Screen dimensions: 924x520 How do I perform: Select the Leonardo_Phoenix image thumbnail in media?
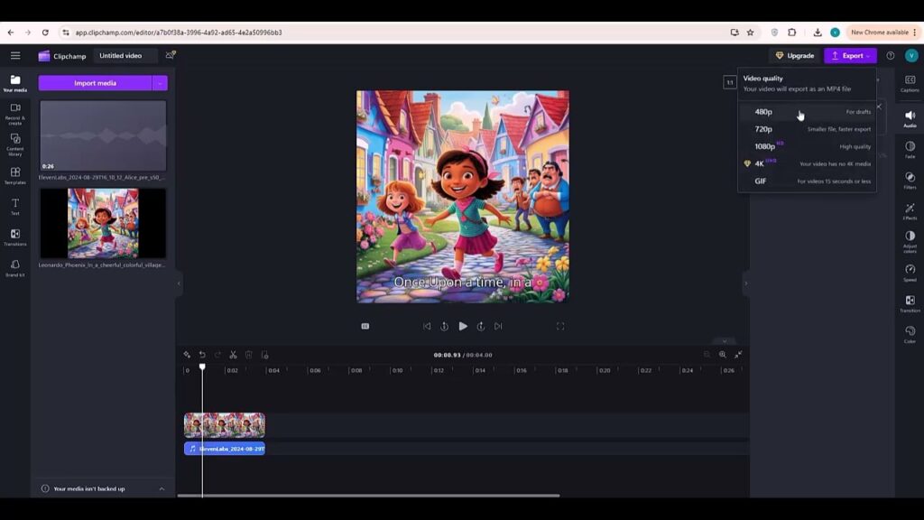tap(103, 224)
